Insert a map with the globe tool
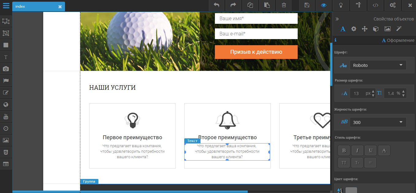This screenshot has width=416, height=193. click(x=6, y=104)
